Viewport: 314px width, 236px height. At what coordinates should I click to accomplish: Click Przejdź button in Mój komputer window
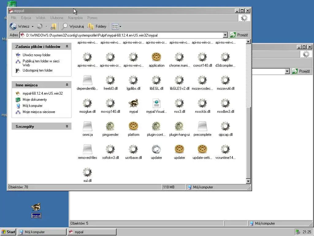(x=301, y=71)
